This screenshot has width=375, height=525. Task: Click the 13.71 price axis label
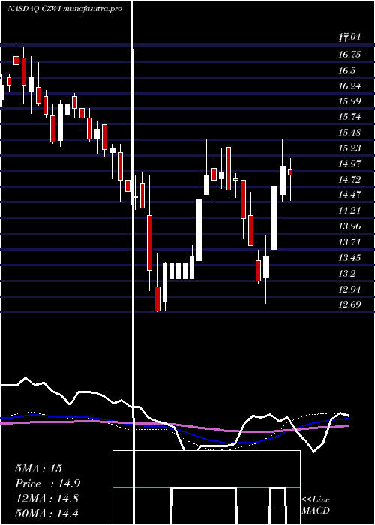349,241
